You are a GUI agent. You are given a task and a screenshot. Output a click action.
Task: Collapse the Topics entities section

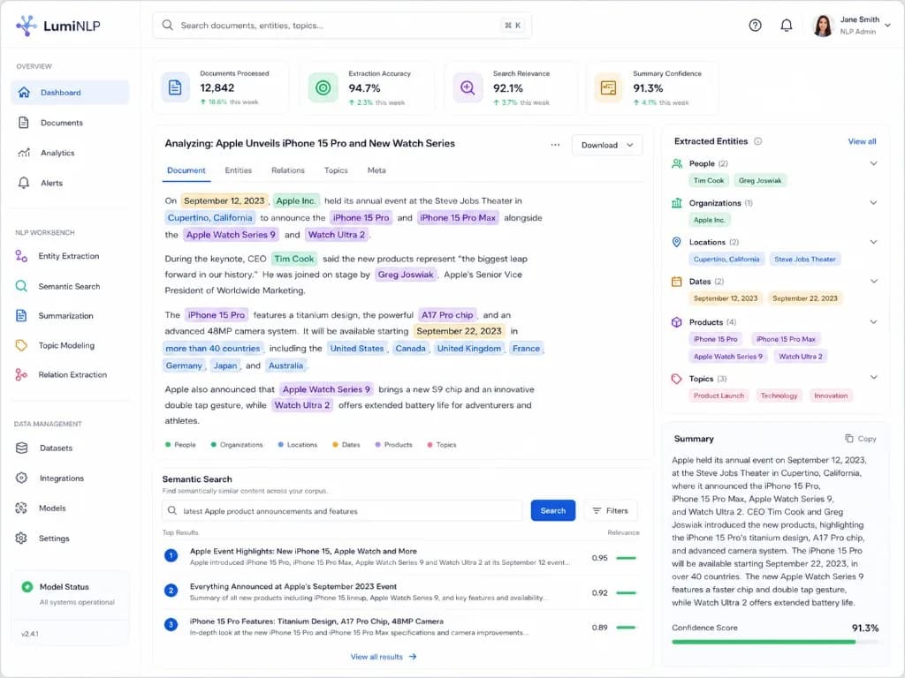click(874, 378)
